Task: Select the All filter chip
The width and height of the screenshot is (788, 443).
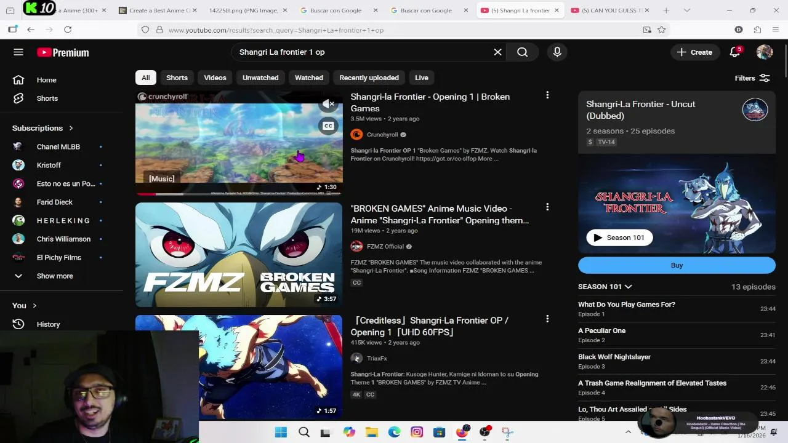Action: point(145,78)
